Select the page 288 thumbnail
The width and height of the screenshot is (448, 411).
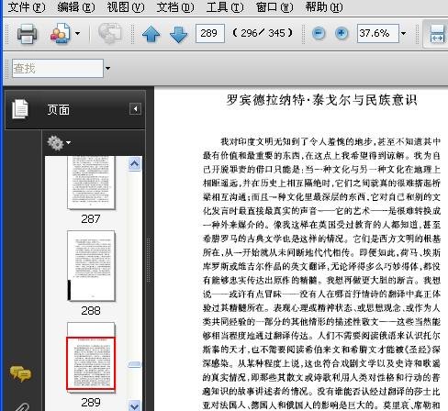tap(91, 266)
